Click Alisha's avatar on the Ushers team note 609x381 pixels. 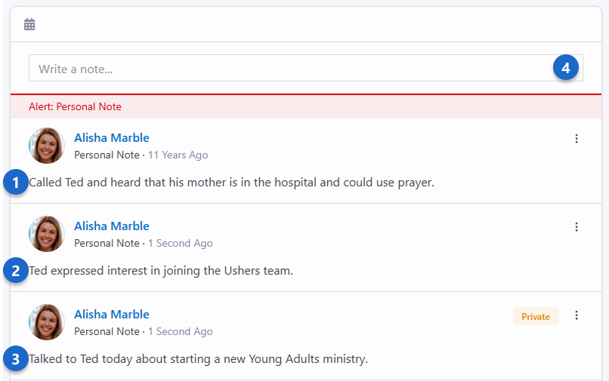(47, 234)
